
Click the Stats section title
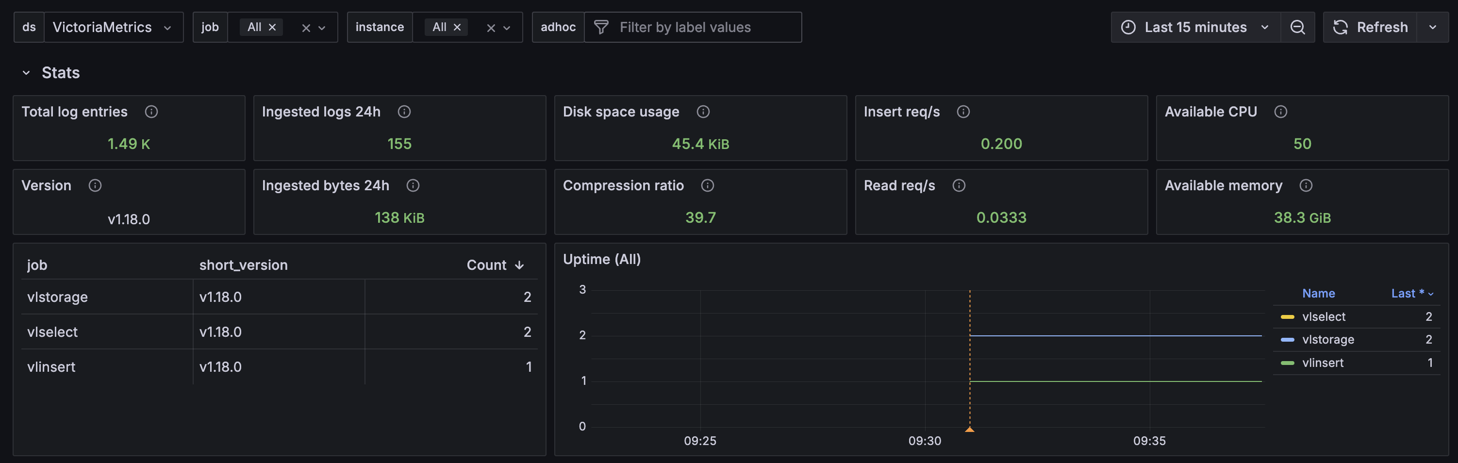click(x=61, y=72)
